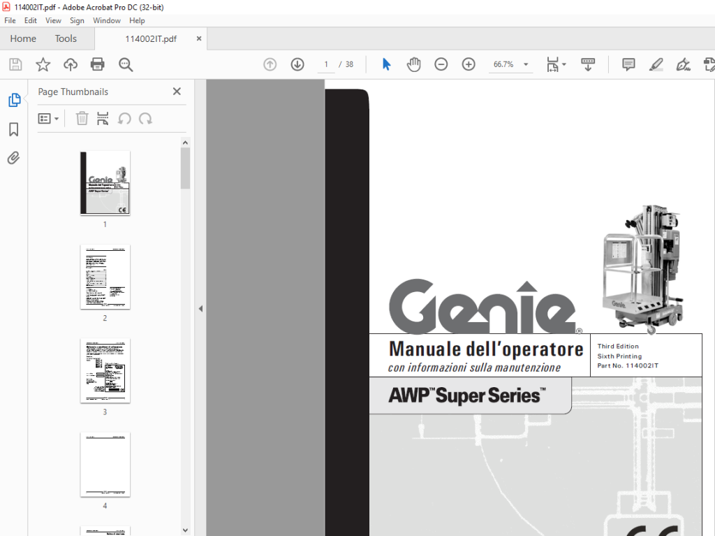The width and height of the screenshot is (715, 536).
Task: Go to next page arrow
Action: 297,64
